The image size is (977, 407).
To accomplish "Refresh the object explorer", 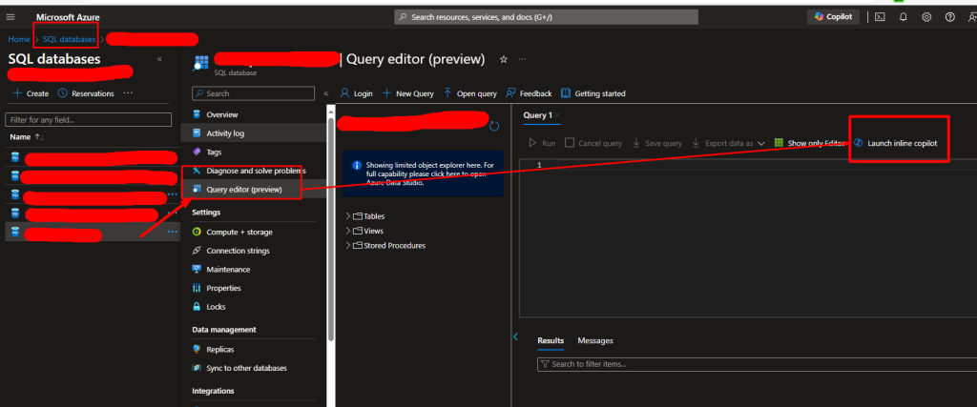I will tap(494, 127).
